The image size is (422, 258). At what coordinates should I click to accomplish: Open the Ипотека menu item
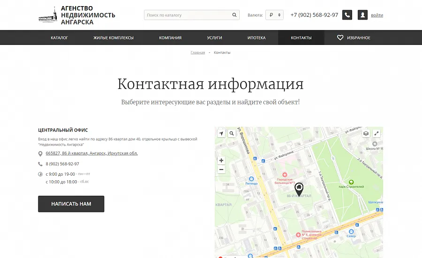click(x=256, y=37)
